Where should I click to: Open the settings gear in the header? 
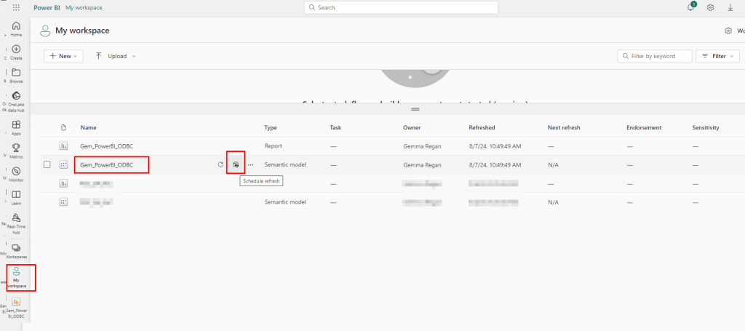710,7
